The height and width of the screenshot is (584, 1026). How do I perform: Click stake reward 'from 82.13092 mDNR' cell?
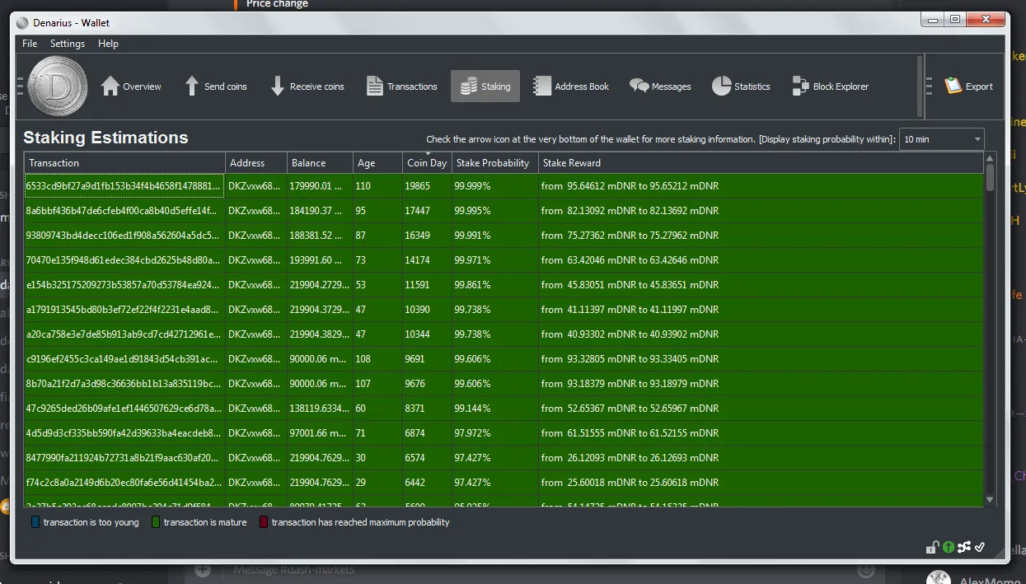(x=761, y=211)
